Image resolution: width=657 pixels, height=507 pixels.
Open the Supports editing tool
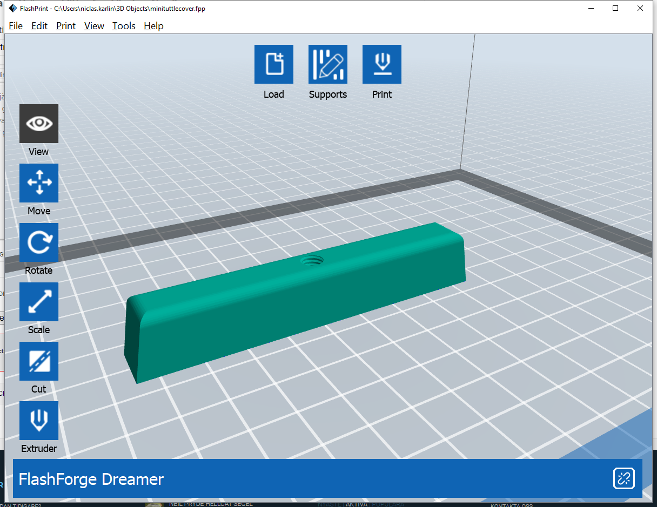click(328, 64)
